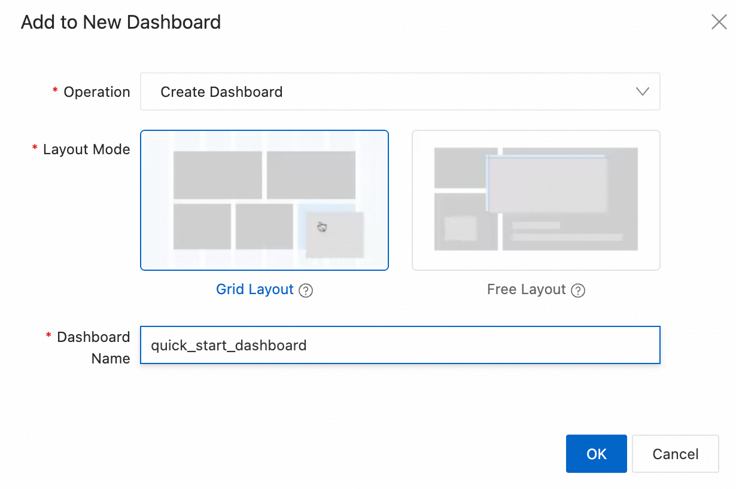Select the Grid Layout thumbnail
The image size is (736, 489).
[x=264, y=200]
